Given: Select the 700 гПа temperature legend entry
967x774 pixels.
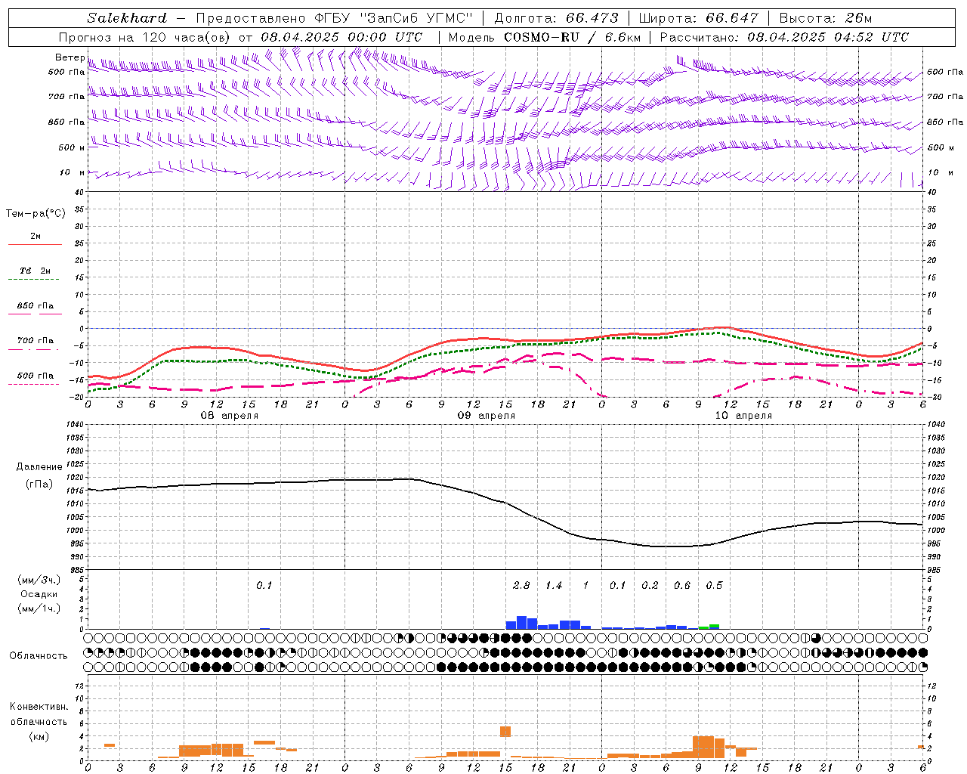Looking at the screenshot, I should (x=36, y=341).
